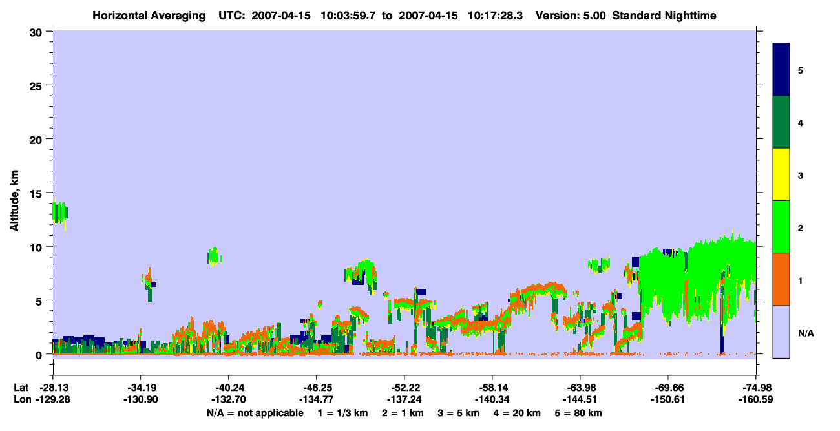Image resolution: width=840 pixels, height=431 pixels.
Task: Click the dark green color bar segment labeled 4
Action: tap(781, 122)
